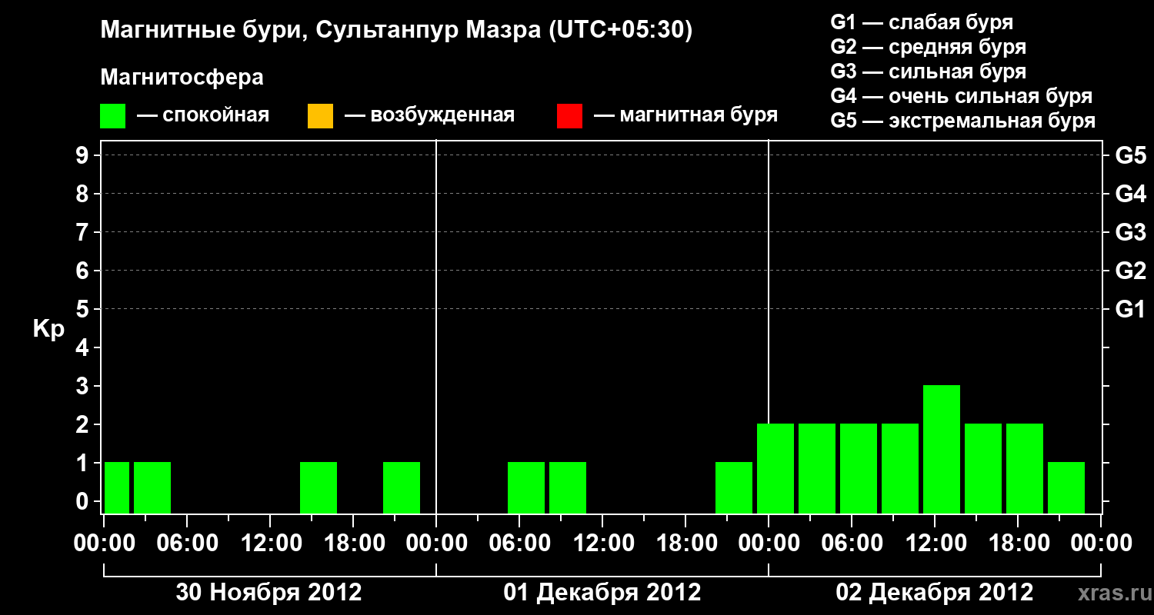Click the G4 label on right axis
This screenshot has height=615, width=1154.
1131,194
